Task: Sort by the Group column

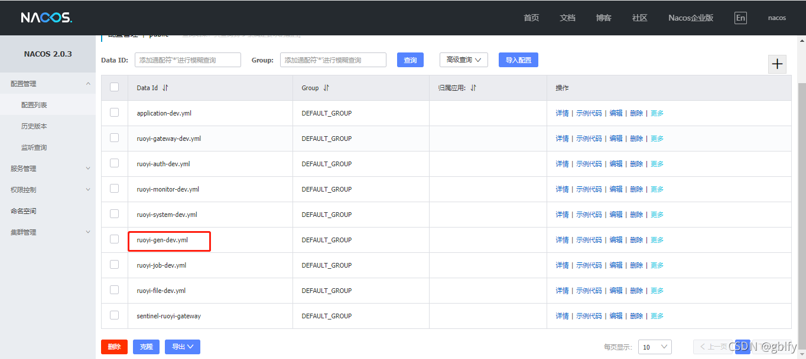Action: coord(326,88)
